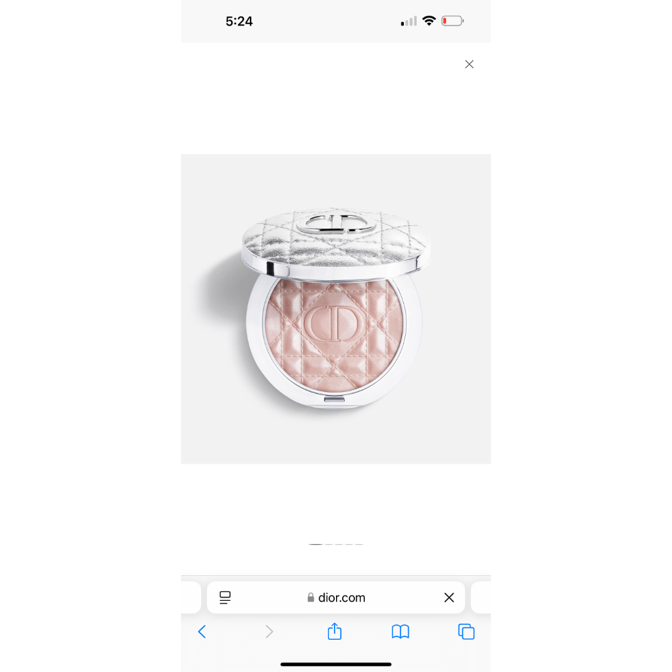
Task: Select the dior.com address field
Action: tap(336, 597)
